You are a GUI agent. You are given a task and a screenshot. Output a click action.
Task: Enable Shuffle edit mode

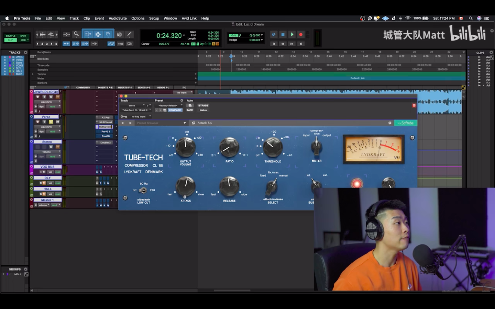click(x=10, y=36)
